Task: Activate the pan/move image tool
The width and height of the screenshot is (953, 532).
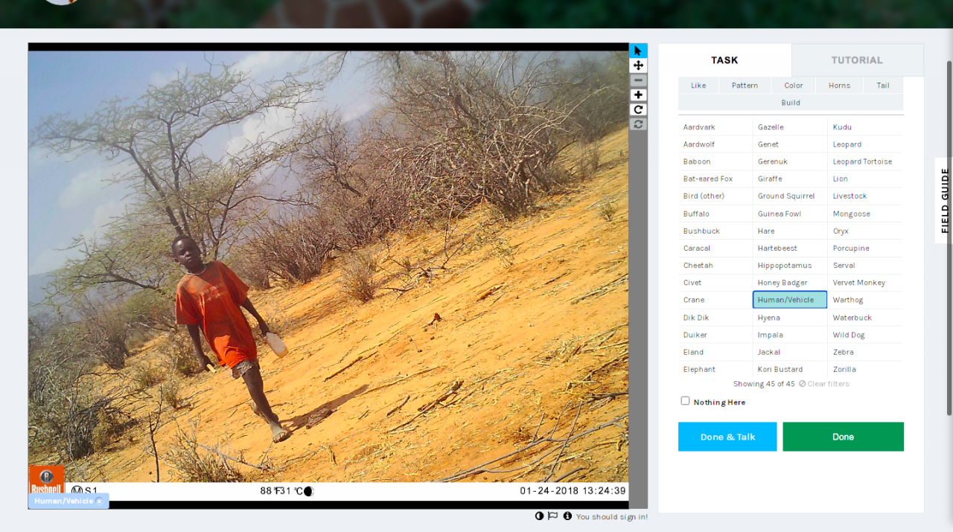Action: pyautogui.click(x=638, y=65)
